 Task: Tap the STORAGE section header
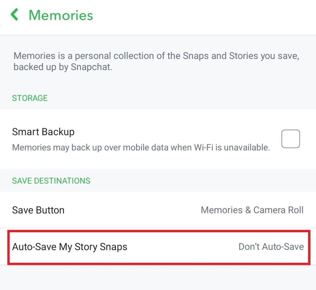(x=30, y=98)
